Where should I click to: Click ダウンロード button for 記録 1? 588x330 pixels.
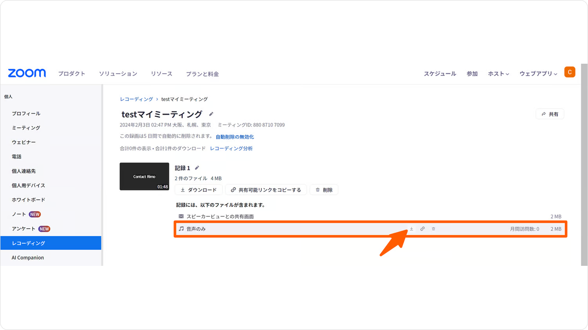198,190
